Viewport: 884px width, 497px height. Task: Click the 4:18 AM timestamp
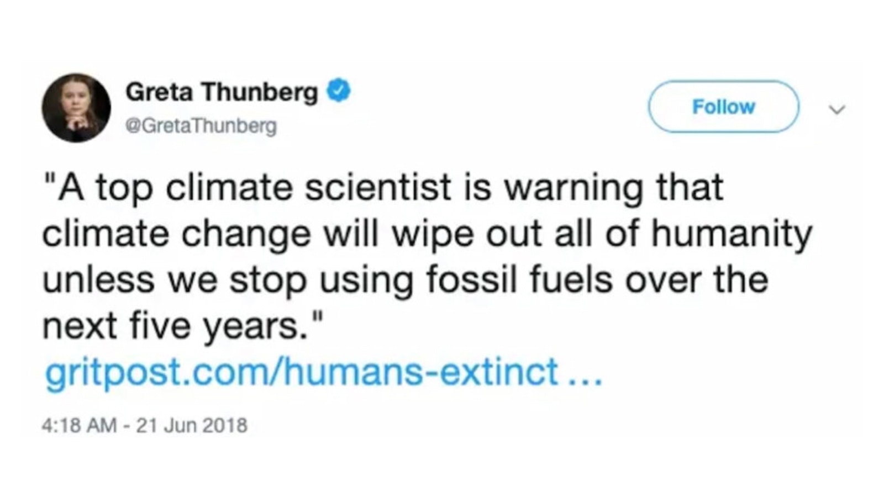78,426
